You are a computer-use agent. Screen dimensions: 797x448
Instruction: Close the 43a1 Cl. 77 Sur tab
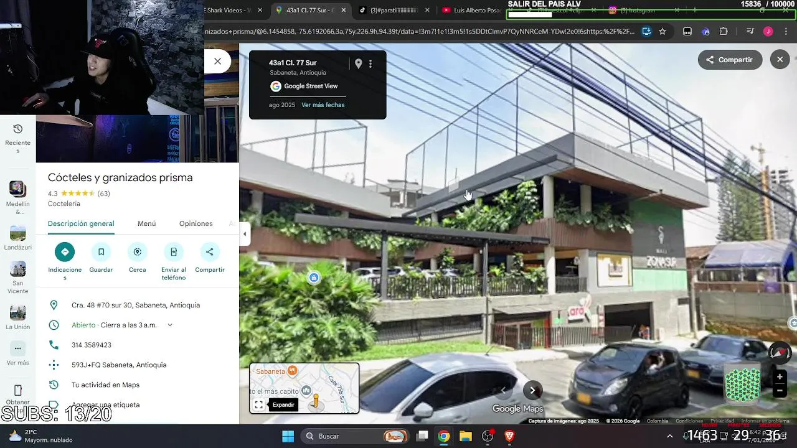(x=343, y=10)
